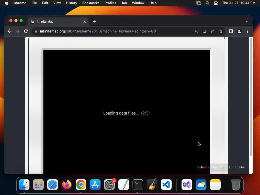This screenshot has width=260, height=195.
Task: Open the Tab menu
Action: 124,3
